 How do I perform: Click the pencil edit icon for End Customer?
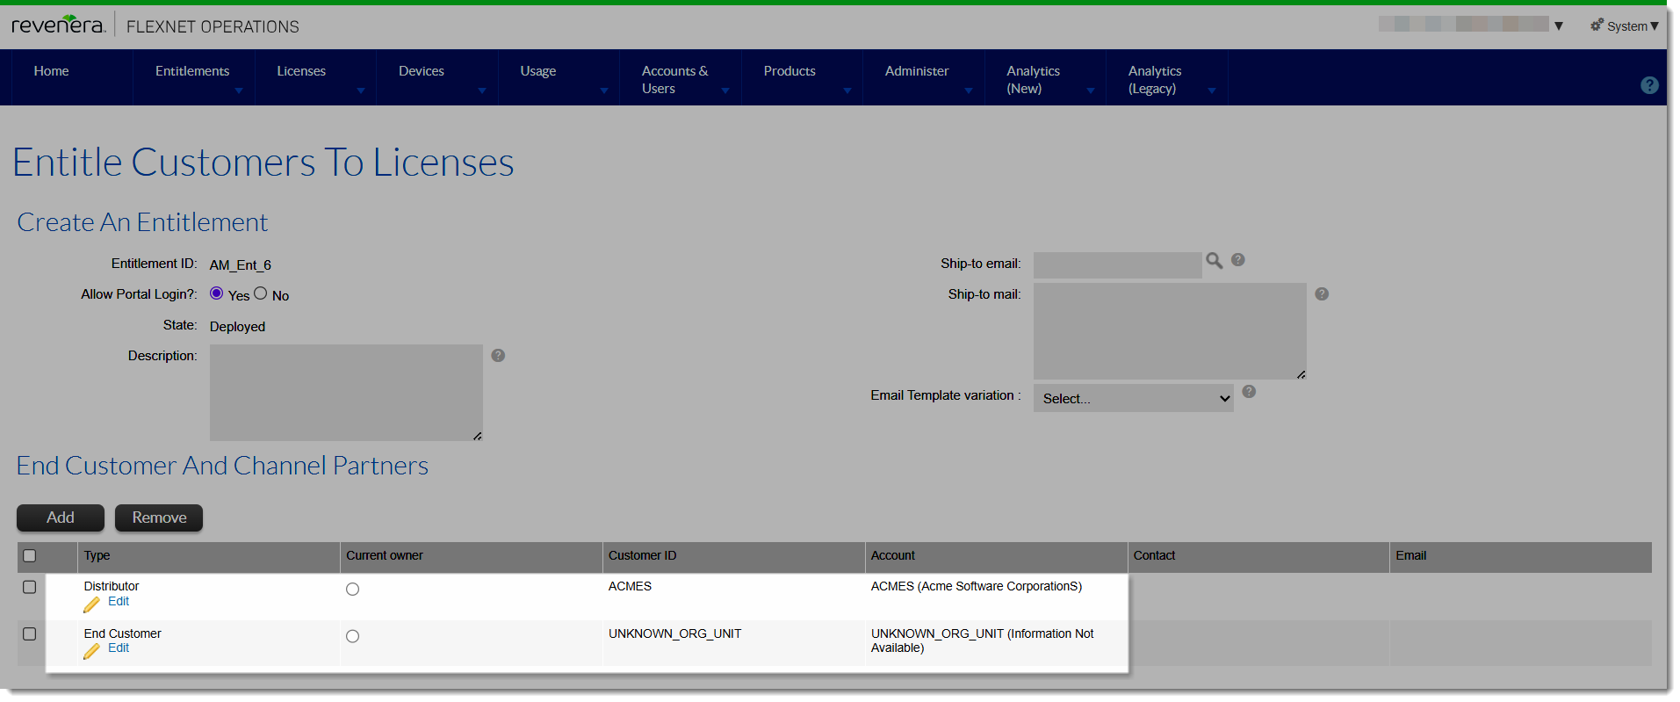[x=92, y=651]
